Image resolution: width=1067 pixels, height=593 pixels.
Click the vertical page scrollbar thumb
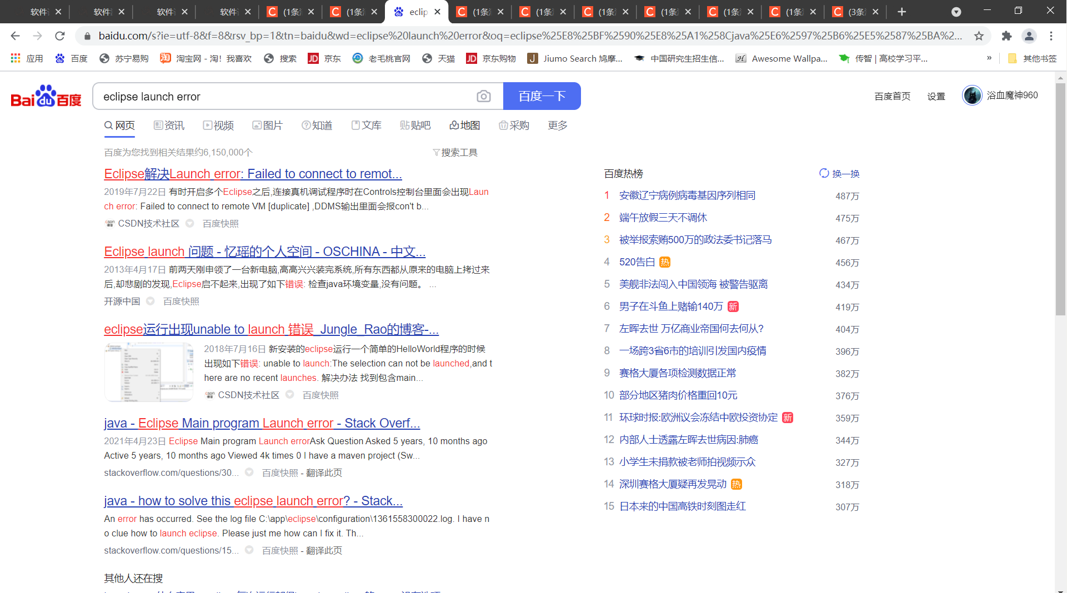1060,200
